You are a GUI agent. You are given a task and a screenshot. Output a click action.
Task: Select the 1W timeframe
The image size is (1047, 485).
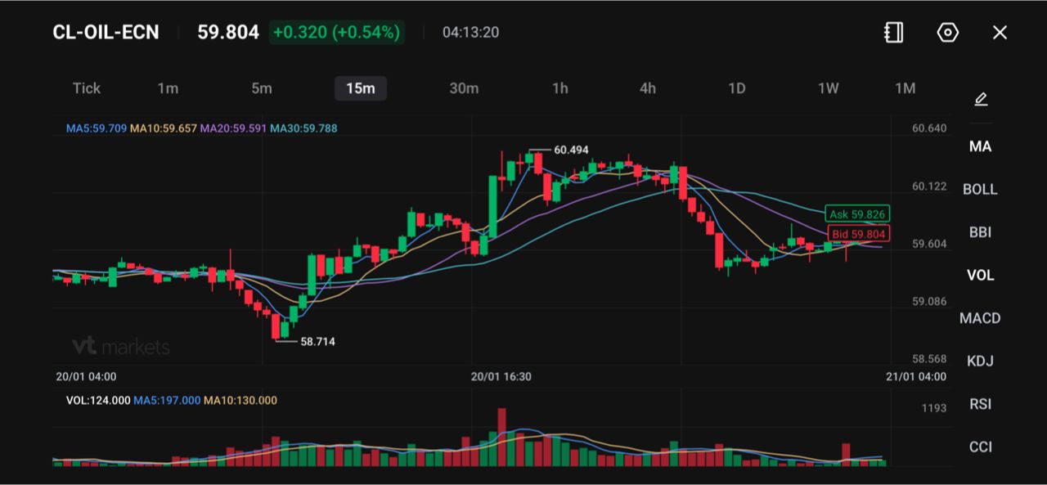click(829, 88)
